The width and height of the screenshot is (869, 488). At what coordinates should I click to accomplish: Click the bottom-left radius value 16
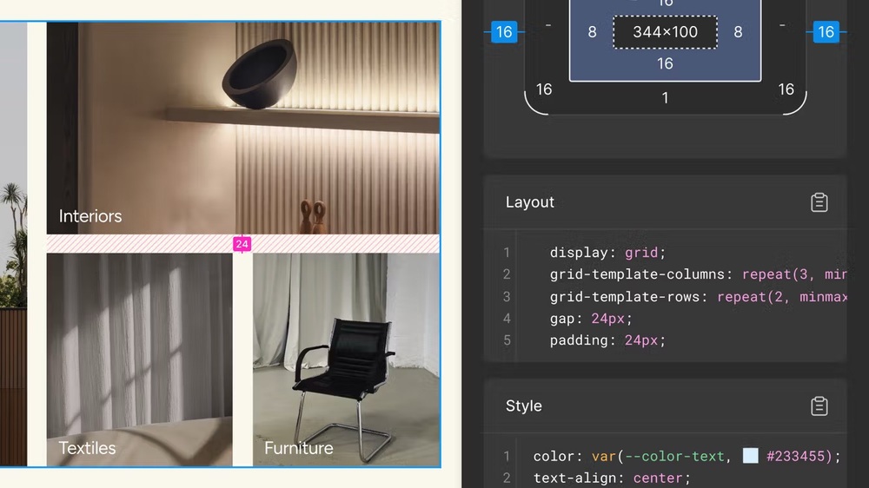point(544,89)
